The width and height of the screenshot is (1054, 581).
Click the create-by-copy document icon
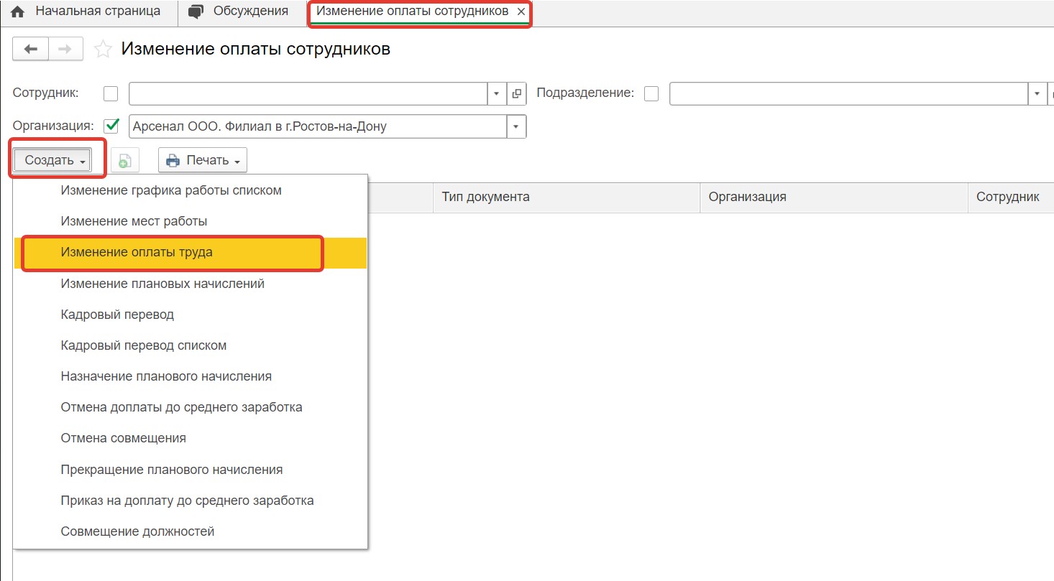coord(124,161)
